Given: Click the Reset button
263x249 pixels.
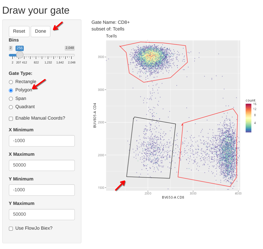Looking at the screenshot, I should tap(19, 31).
